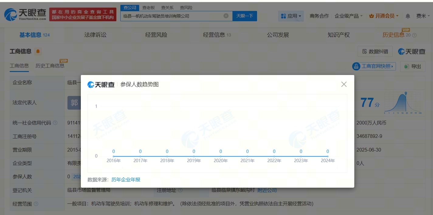Screen dimensions: 433x215
Task: Open the 商务合作 link
Action: 319,16
